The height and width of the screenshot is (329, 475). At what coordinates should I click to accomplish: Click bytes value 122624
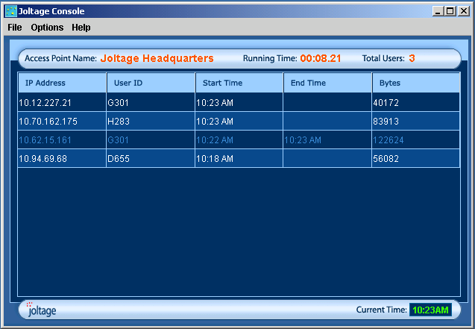pos(389,140)
